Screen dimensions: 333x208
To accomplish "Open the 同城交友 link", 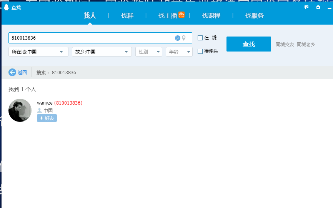I will [285, 45].
